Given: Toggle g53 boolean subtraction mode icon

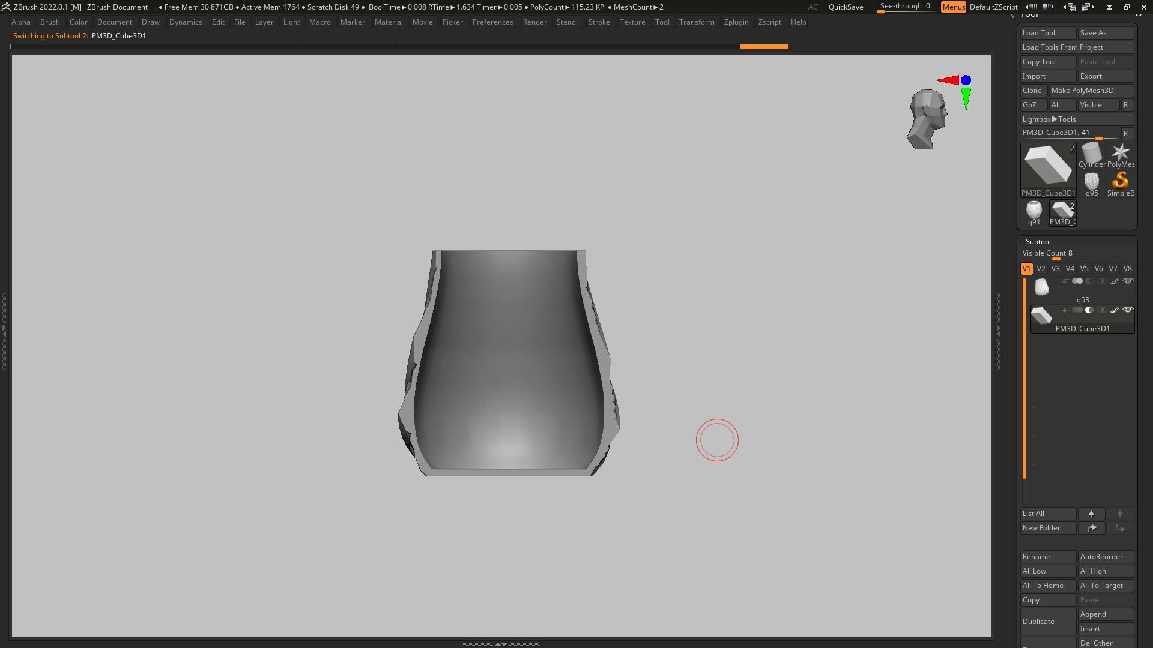Looking at the screenshot, I should click(x=1089, y=281).
